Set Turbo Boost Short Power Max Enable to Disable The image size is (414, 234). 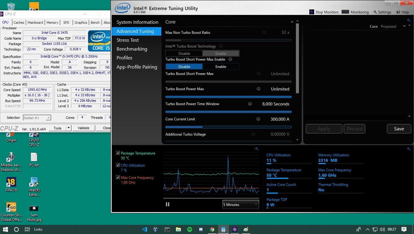pos(184,66)
